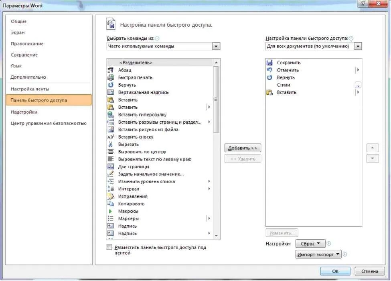The height and width of the screenshot is (281, 391).
Task: Expand the Изменить уровень списка submenu arrow
Action: tap(209, 181)
